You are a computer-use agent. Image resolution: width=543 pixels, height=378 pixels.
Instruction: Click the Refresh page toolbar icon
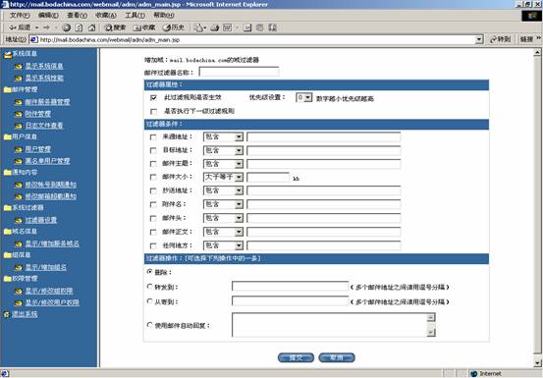[79, 27]
